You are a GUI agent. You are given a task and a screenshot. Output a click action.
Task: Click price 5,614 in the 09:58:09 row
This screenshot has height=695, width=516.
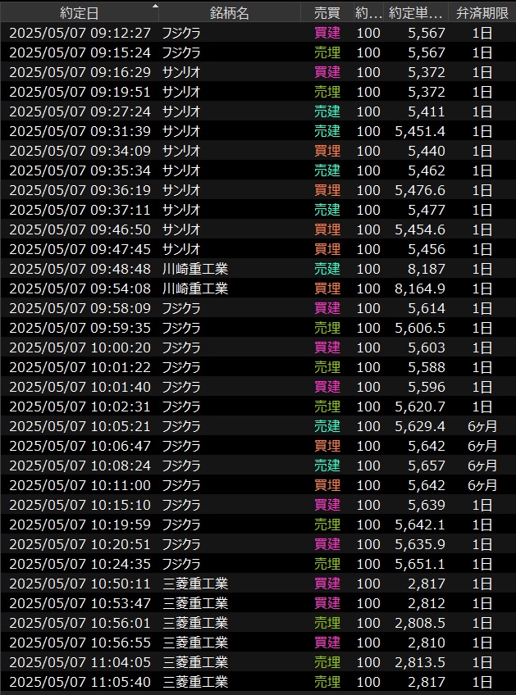[x=427, y=308]
